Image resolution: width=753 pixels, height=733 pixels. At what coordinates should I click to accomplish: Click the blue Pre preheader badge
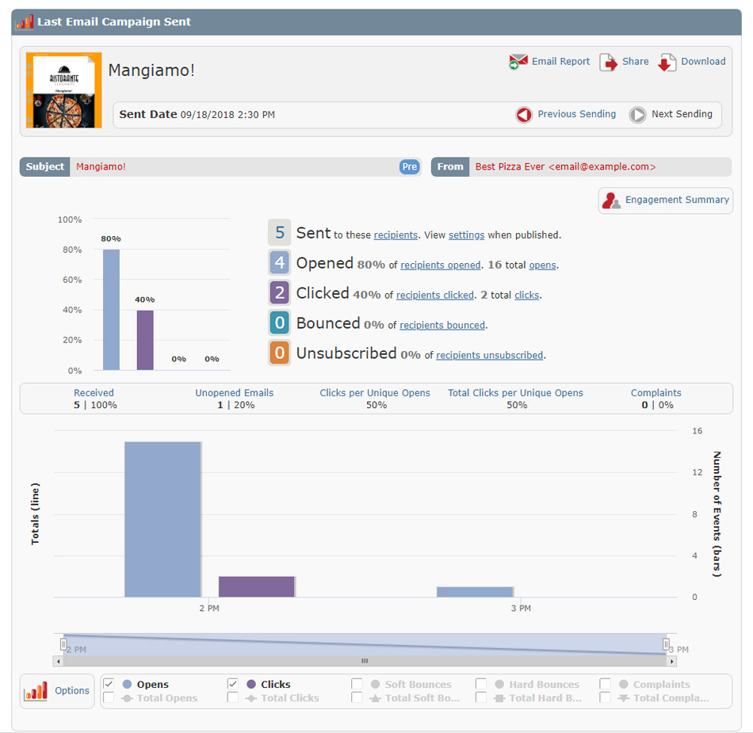pos(410,166)
